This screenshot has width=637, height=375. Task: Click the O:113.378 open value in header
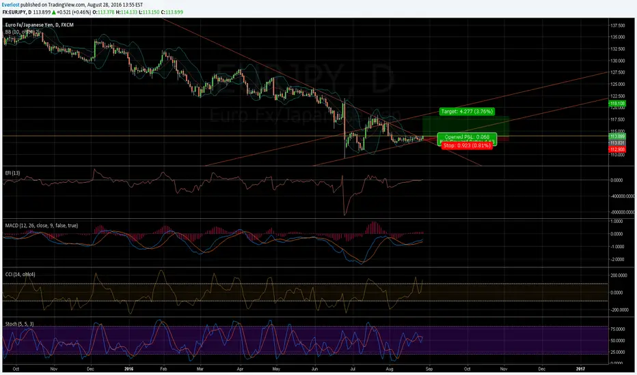(x=104, y=12)
